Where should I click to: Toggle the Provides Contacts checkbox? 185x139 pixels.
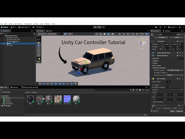(168, 87)
